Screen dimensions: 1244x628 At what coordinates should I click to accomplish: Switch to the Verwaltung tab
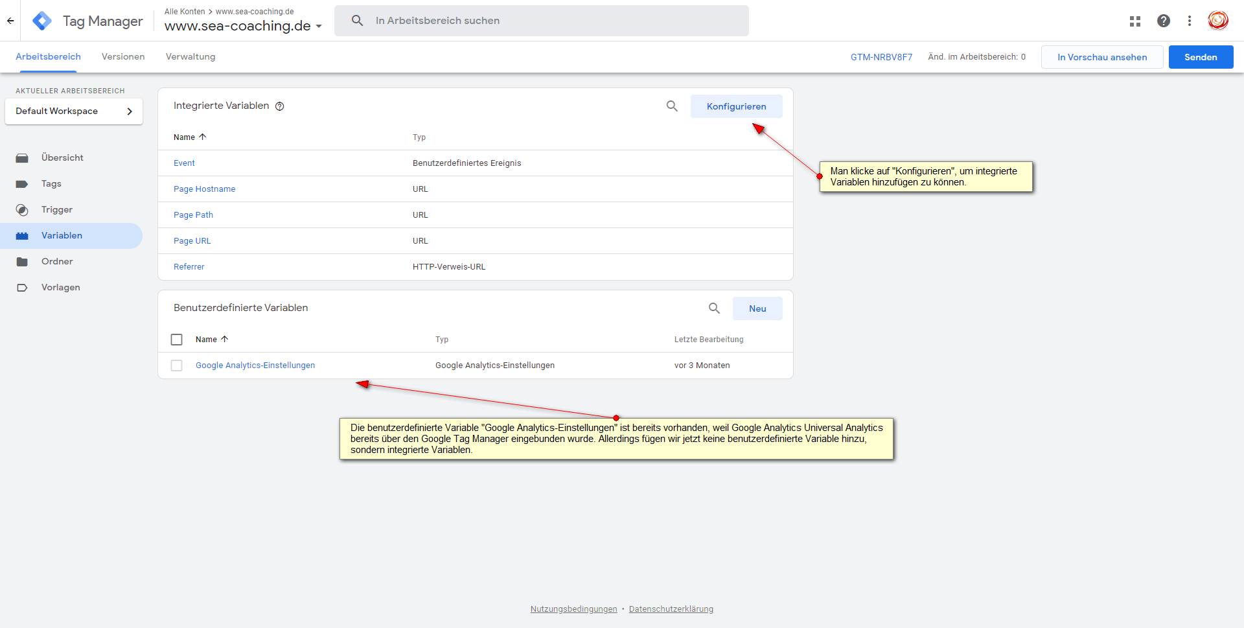(190, 57)
